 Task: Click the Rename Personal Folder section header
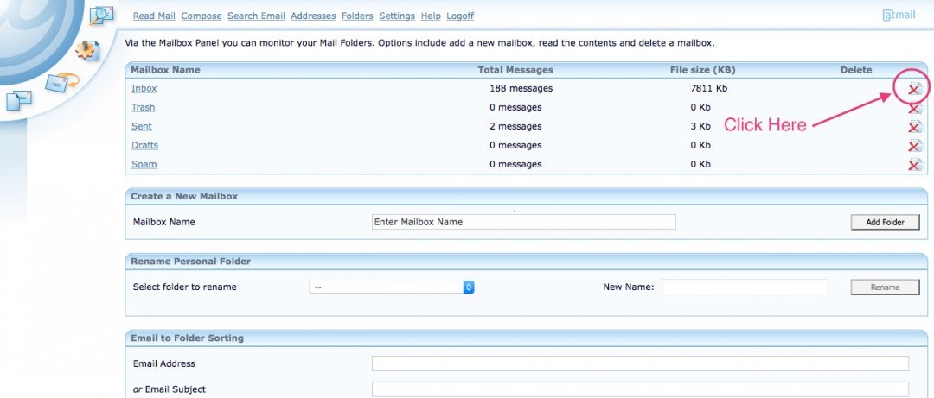coord(190,262)
